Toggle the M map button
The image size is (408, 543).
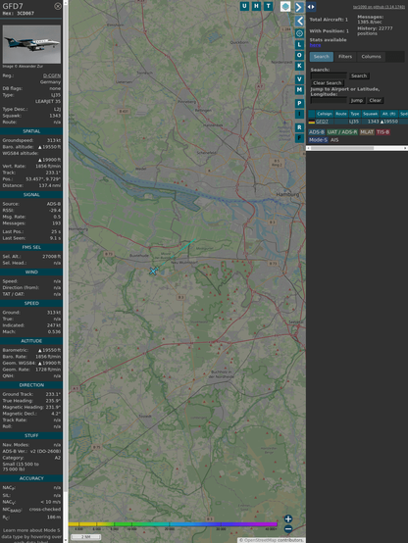click(x=299, y=90)
